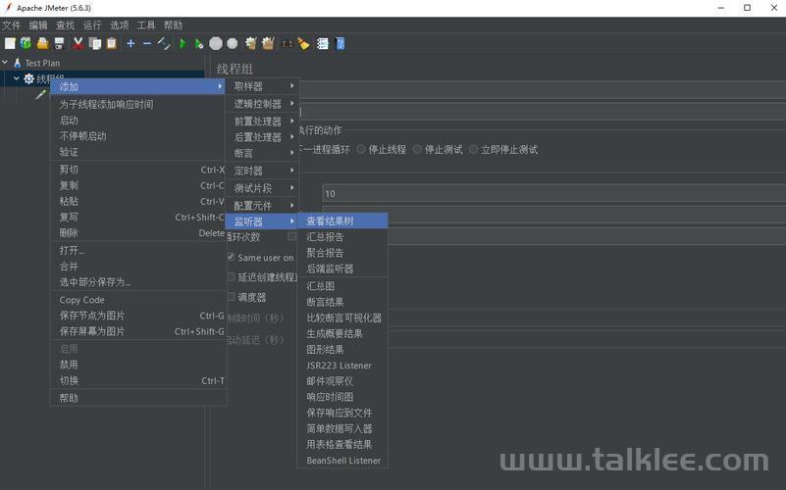The height and width of the screenshot is (490, 786).
Task: Expand the 前置处理器 submenu
Action: pyautogui.click(x=263, y=122)
